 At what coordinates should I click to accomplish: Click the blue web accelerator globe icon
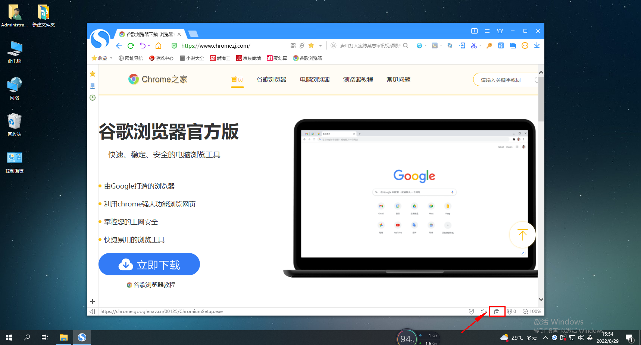(419, 45)
